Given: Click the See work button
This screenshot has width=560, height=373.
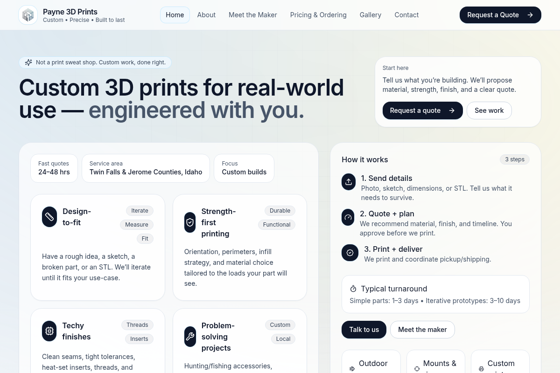Looking at the screenshot, I should (x=489, y=111).
